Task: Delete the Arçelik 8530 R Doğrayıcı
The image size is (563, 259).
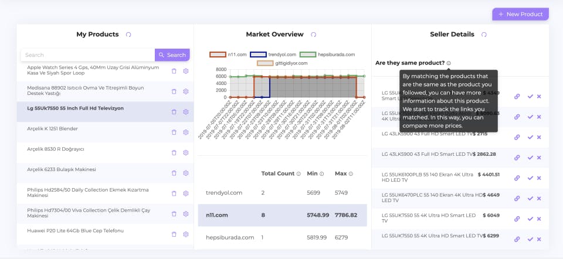Action: click(174, 153)
